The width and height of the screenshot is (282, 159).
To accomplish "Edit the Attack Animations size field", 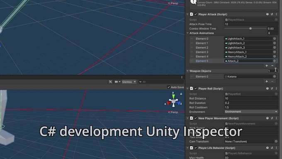I will click(272, 33).
